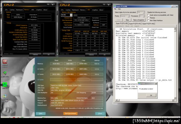
Task: Click the AIDA64 Motherboard field
Action: pyautogui.click(x=77, y=105)
